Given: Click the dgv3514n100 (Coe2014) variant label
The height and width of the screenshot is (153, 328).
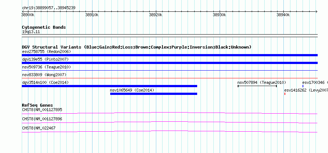Looking at the screenshot, I should point(45,82).
